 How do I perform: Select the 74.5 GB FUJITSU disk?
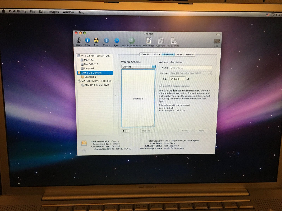[x=95, y=56]
